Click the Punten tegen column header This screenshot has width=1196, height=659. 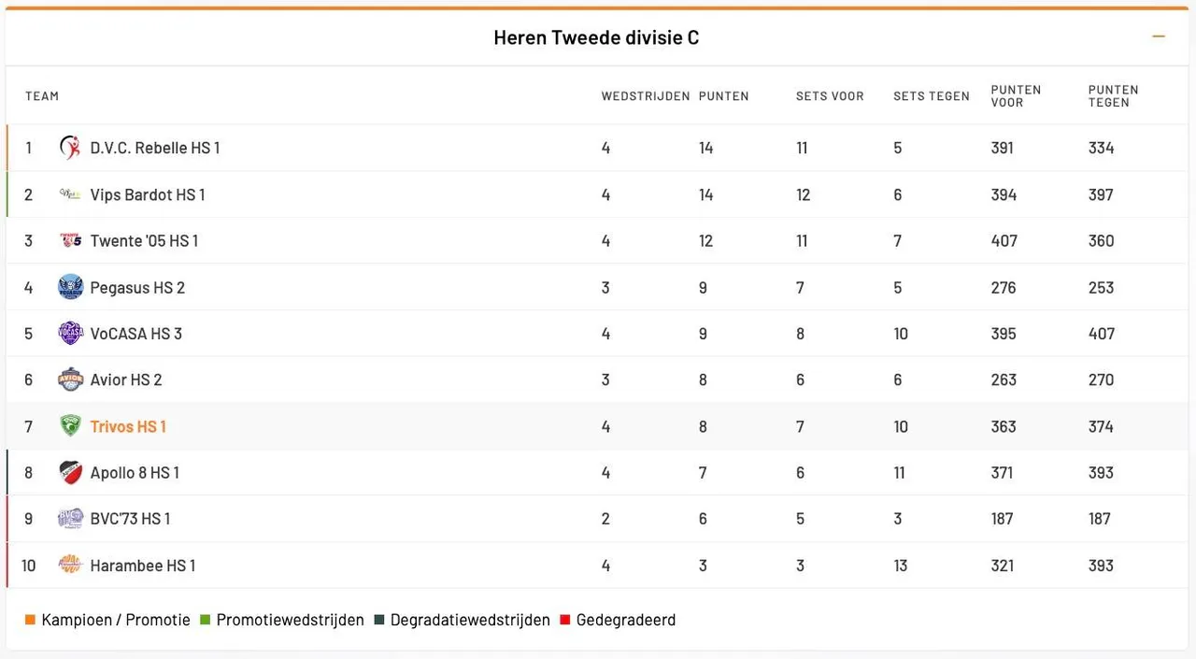click(1113, 96)
